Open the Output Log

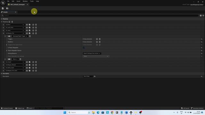pyautogui.click(x=20, y=108)
